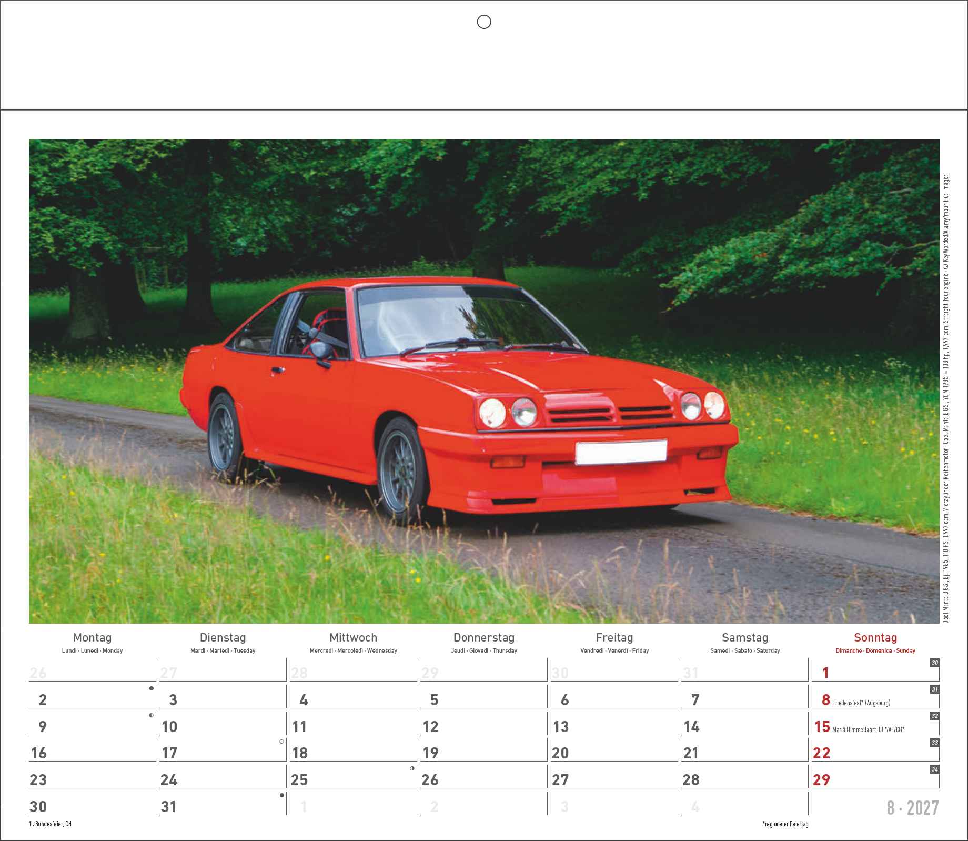Click the first quarter moon icon on August 9
This screenshot has height=841, width=968.
(152, 715)
